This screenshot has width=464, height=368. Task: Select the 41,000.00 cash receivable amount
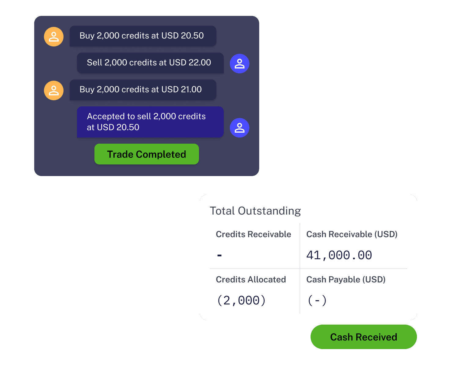[x=339, y=255]
